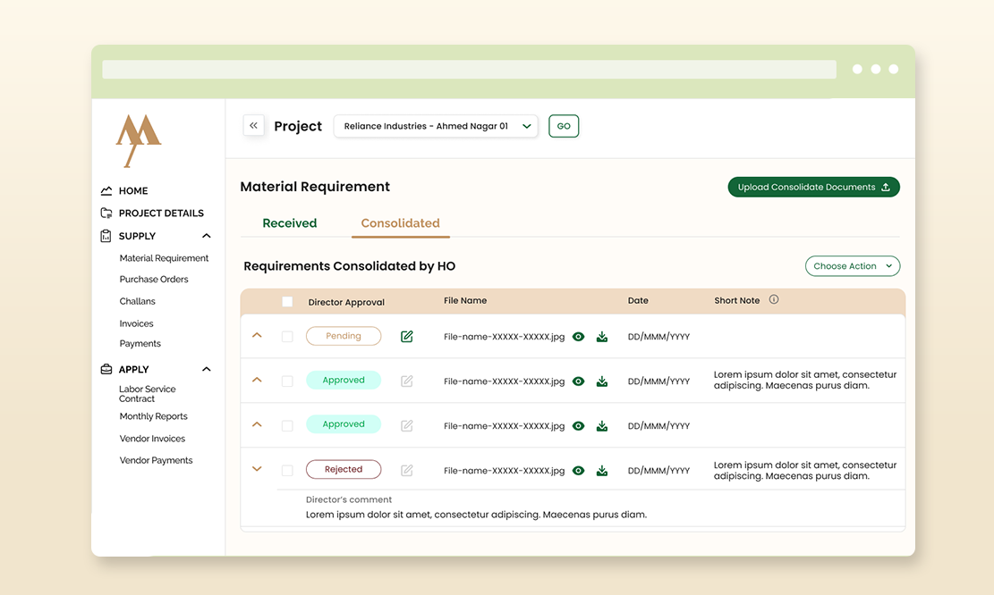Open the Choose Action dropdown
This screenshot has height=595, width=994.
(x=853, y=266)
